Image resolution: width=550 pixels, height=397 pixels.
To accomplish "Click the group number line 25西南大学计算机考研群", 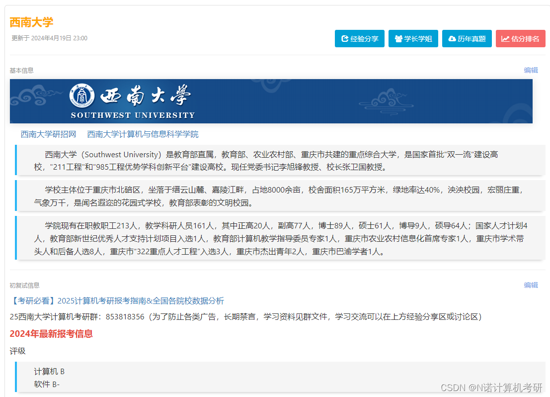I will click(x=246, y=316).
